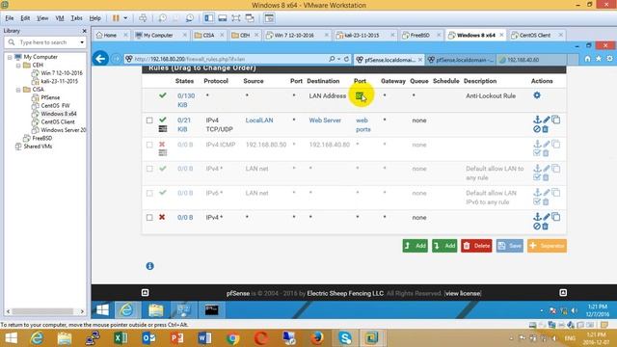Open browser favorites star icon
The height and width of the screenshot is (347, 617).
point(599,59)
